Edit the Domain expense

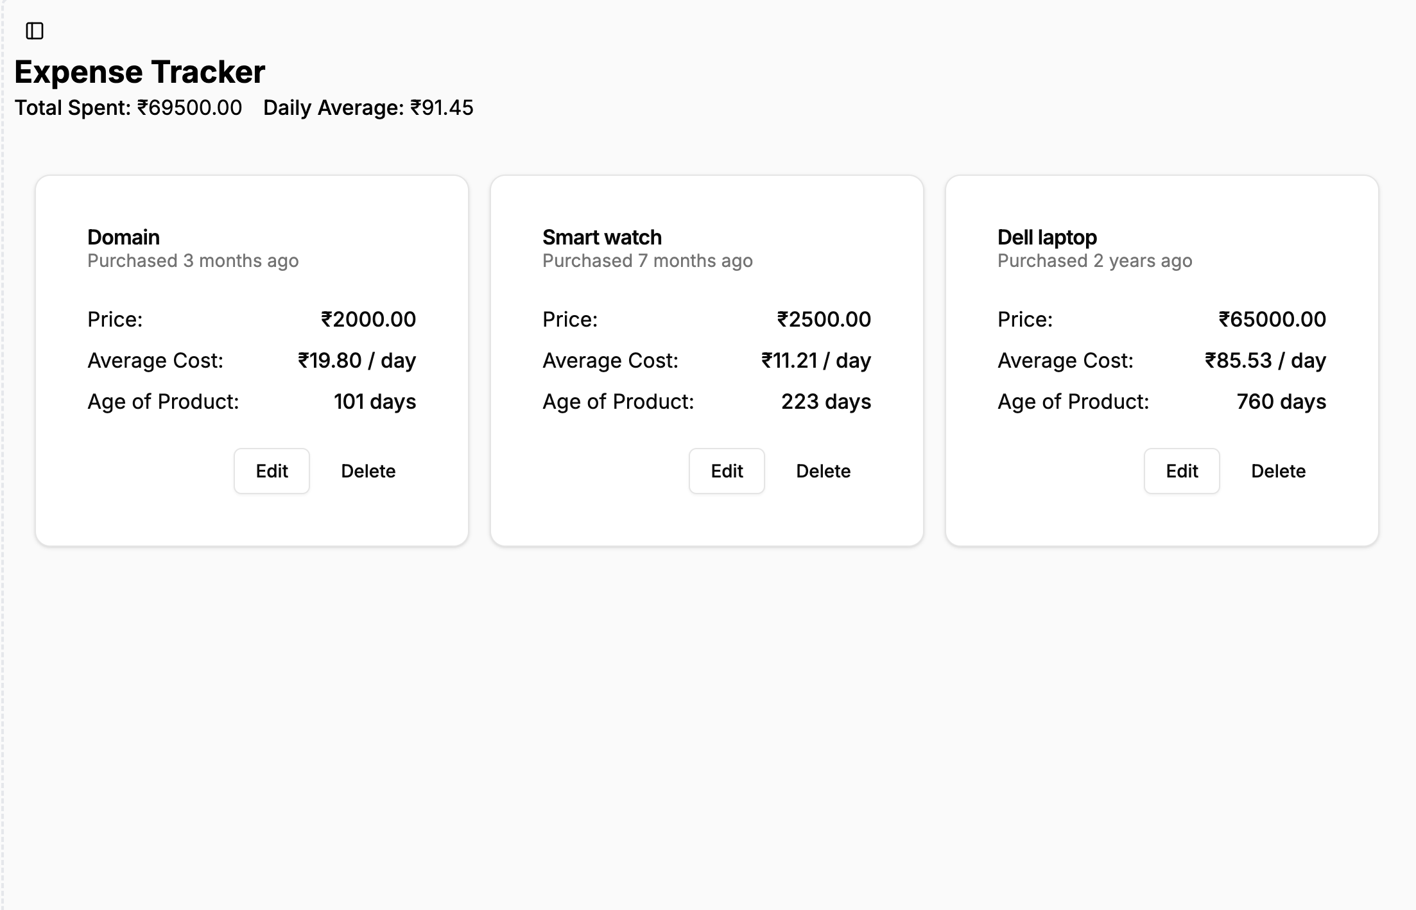tap(272, 471)
